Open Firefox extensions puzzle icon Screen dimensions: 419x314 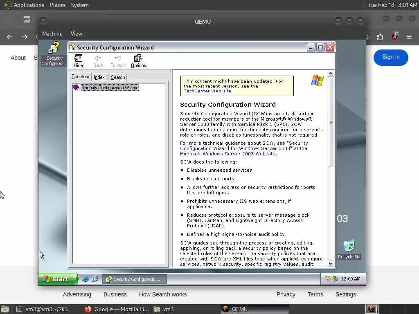380,37
